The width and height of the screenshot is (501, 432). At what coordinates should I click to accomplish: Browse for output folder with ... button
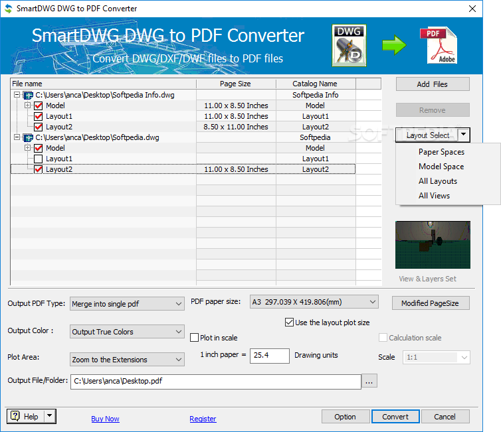point(369,381)
